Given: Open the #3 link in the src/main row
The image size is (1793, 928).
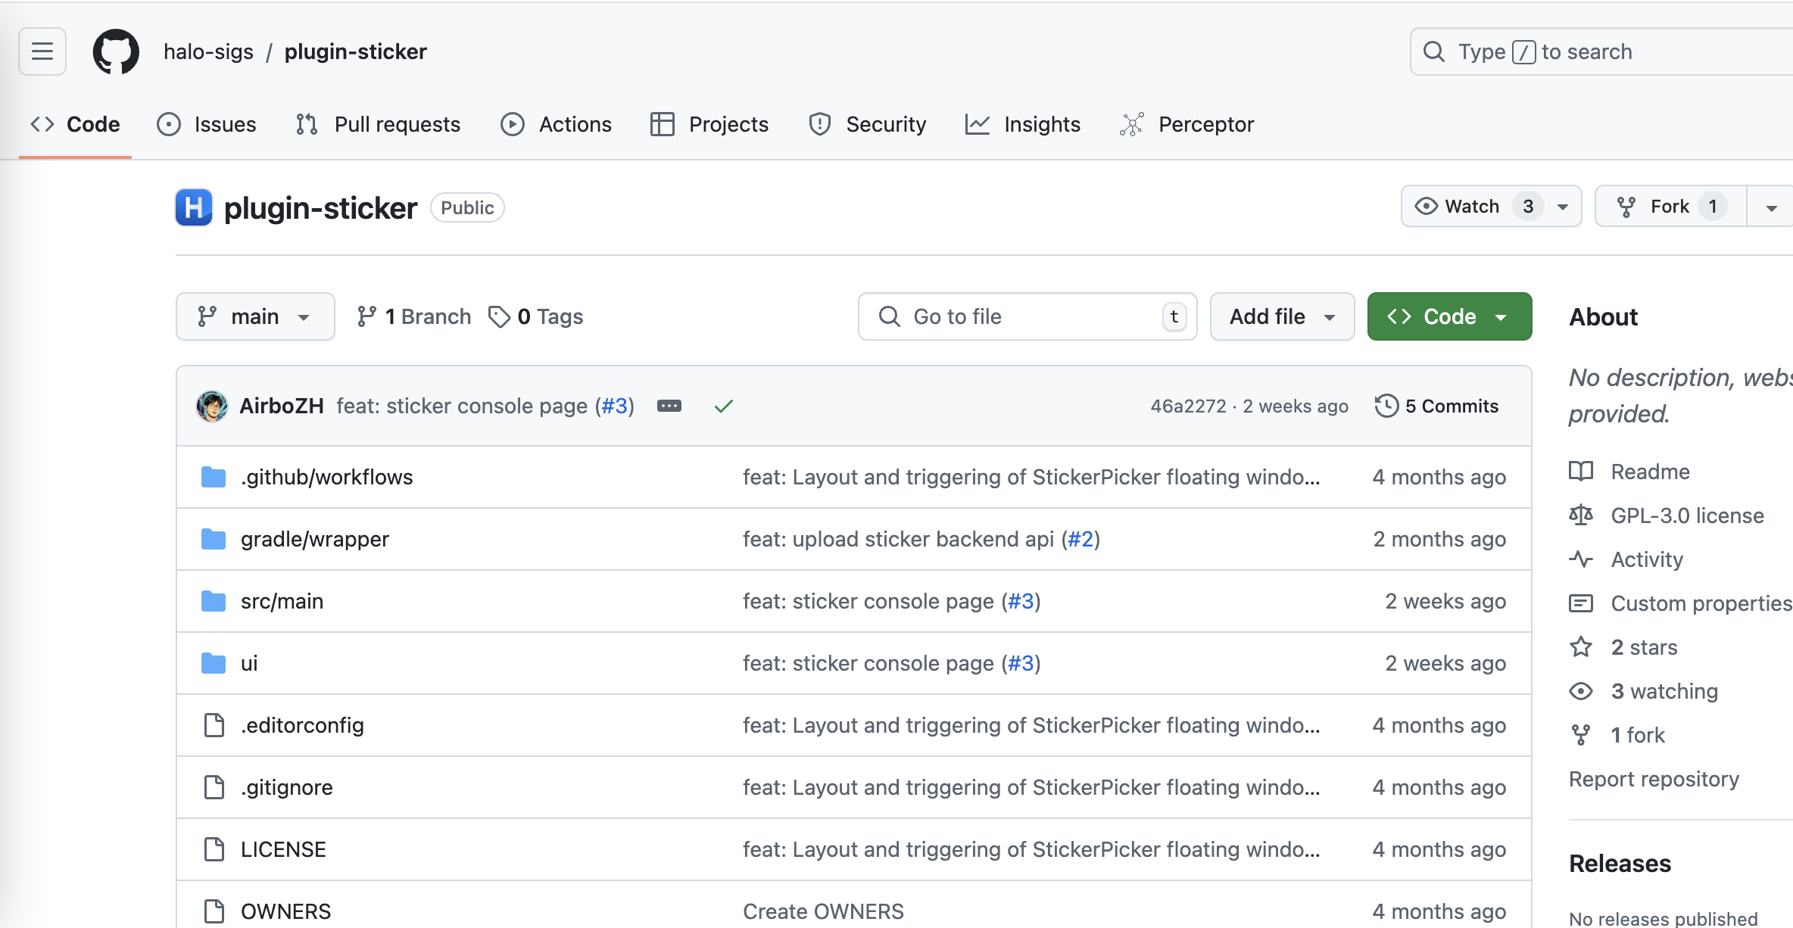Looking at the screenshot, I should 1021,601.
